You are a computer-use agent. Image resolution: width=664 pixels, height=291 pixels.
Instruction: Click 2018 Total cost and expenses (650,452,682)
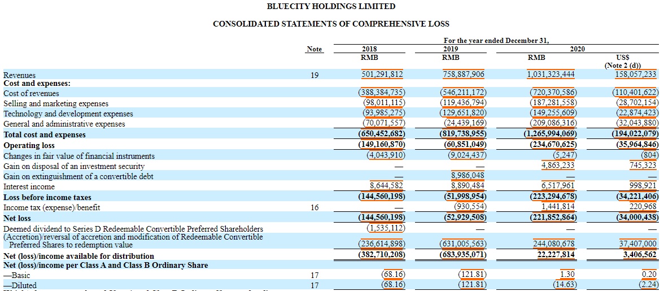pyautogui.click(x=382, y=134)
